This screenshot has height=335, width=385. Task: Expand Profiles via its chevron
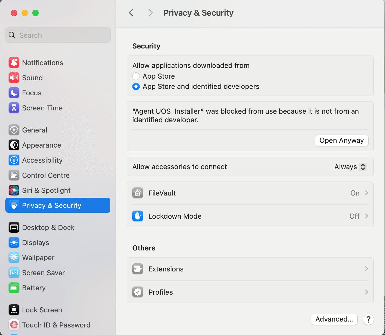[x=366, y=292]
